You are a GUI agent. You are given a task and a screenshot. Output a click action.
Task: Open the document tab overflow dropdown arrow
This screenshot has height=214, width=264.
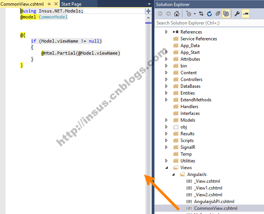coord(149,4)
